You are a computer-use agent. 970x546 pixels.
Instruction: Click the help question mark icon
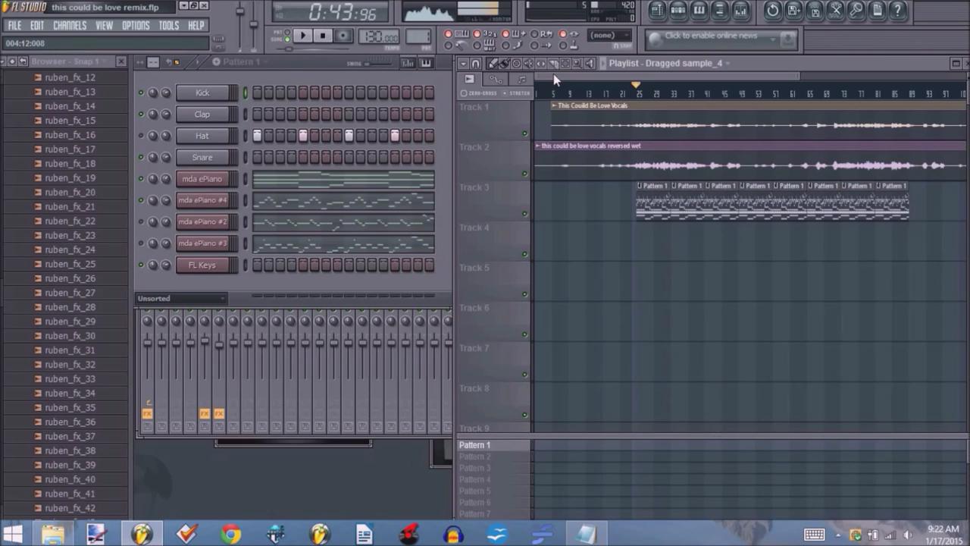coord(898,11)
